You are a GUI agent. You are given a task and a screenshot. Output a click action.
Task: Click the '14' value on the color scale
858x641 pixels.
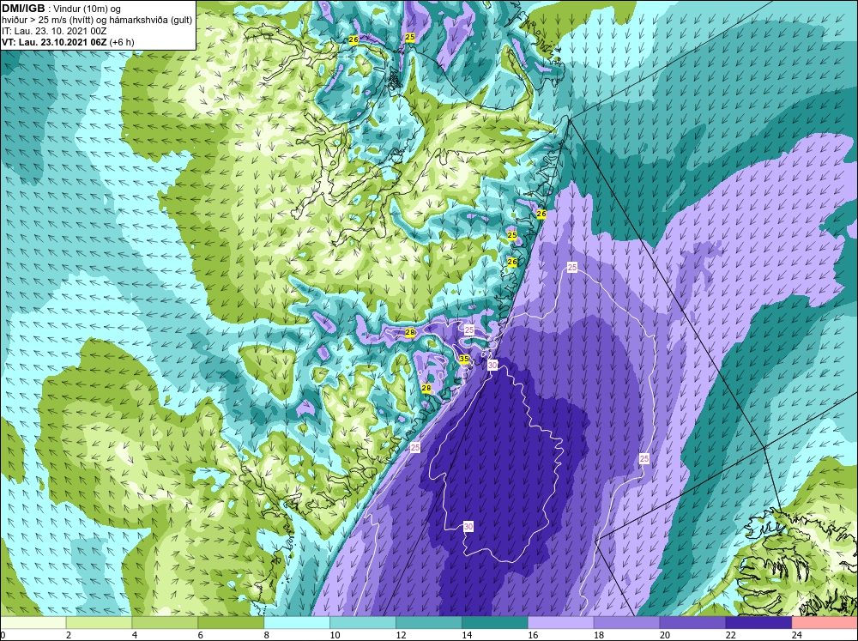pyautogui.click(x=467, y=635)
